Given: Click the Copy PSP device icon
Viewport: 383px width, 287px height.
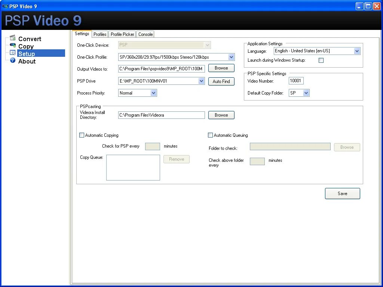Looking at the screenshot, I should tap(13, 45).
